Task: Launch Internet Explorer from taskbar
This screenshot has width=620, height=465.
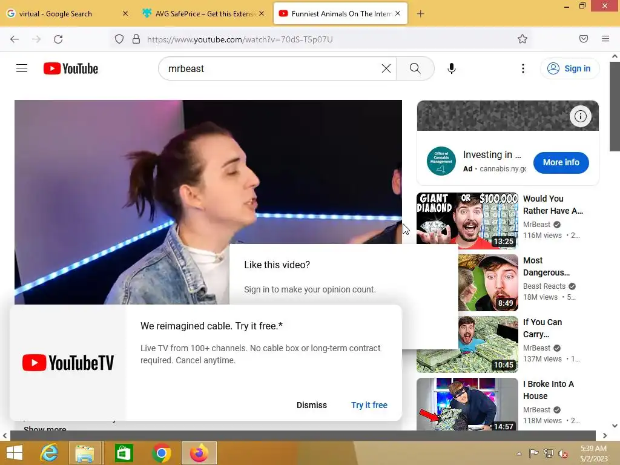Action: point(49,453)
